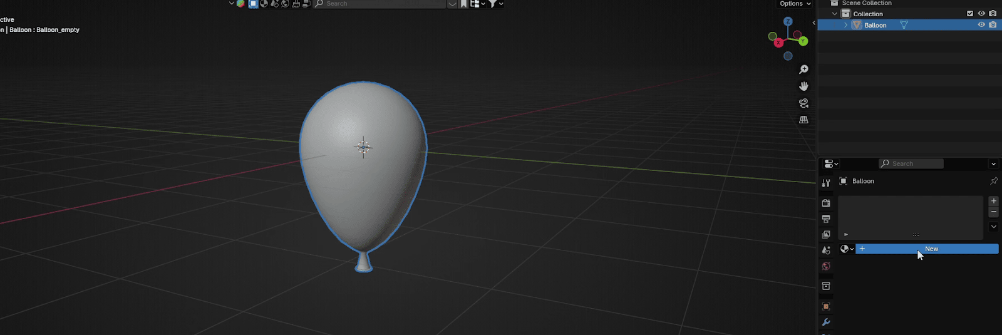Viewport: 1002px width, 335px height.
Task: Hide the Balloon object in viewport
Action: click(981, 25)
